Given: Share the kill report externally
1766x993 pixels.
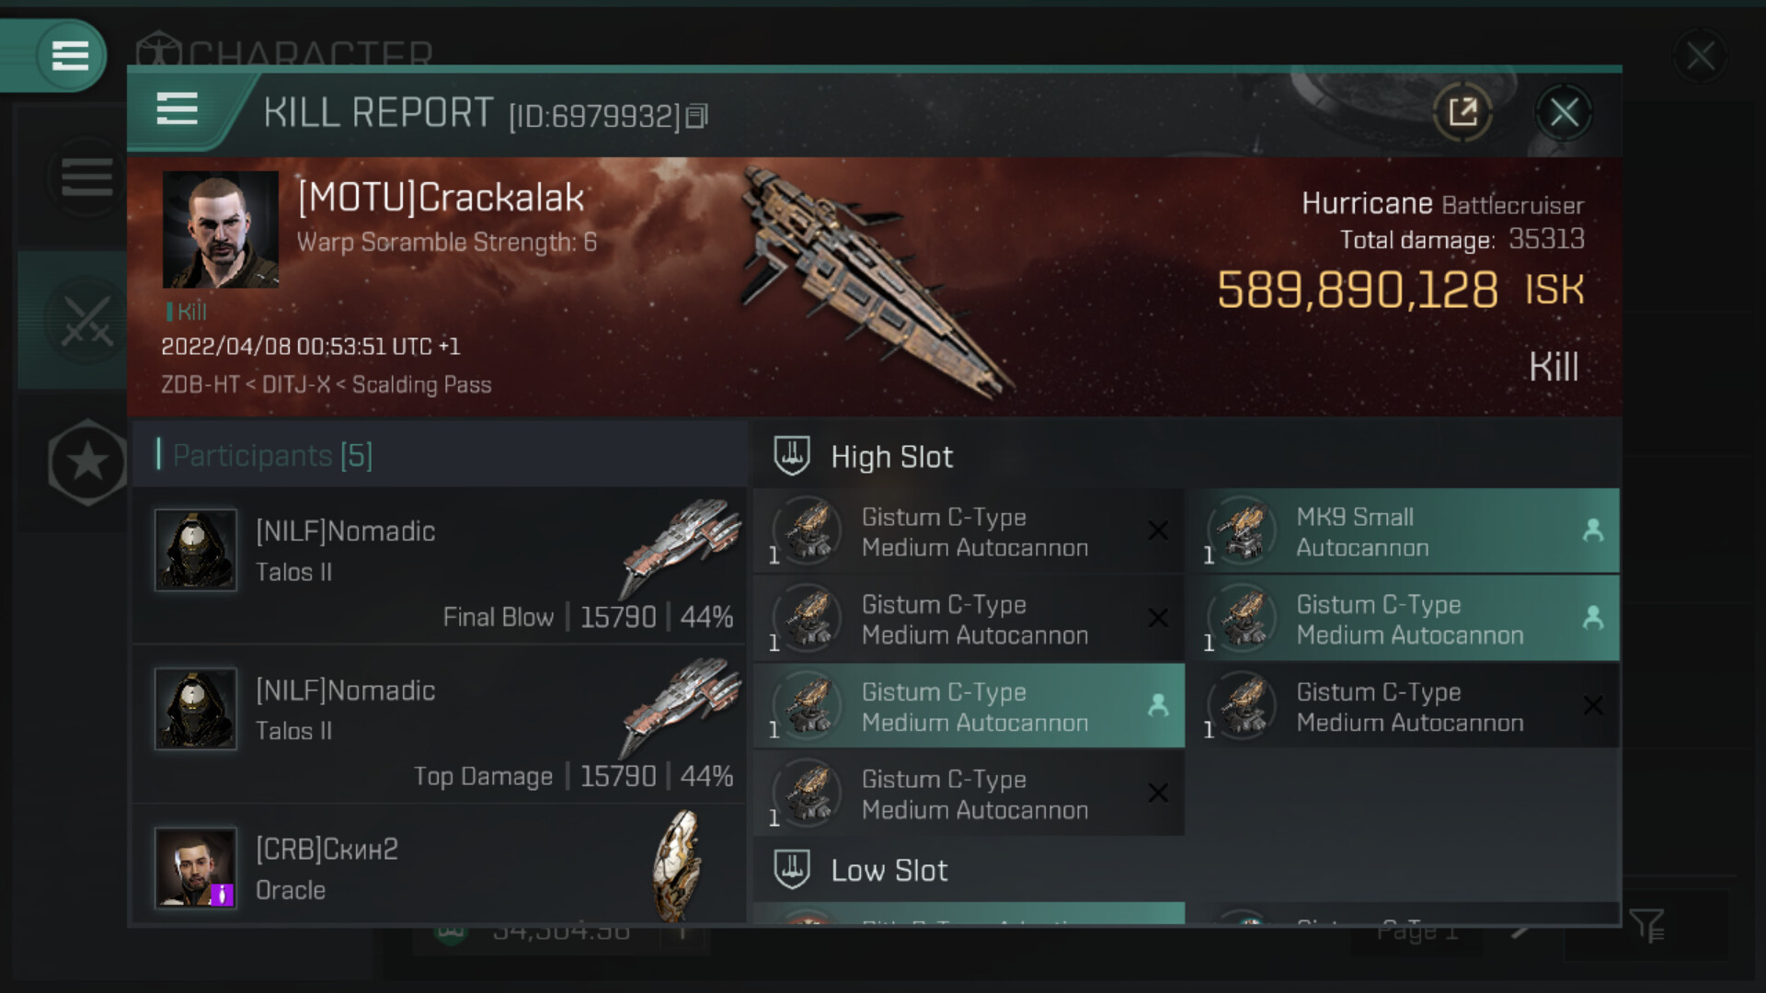Looking at the screenshot, I should coord(1462,112).
